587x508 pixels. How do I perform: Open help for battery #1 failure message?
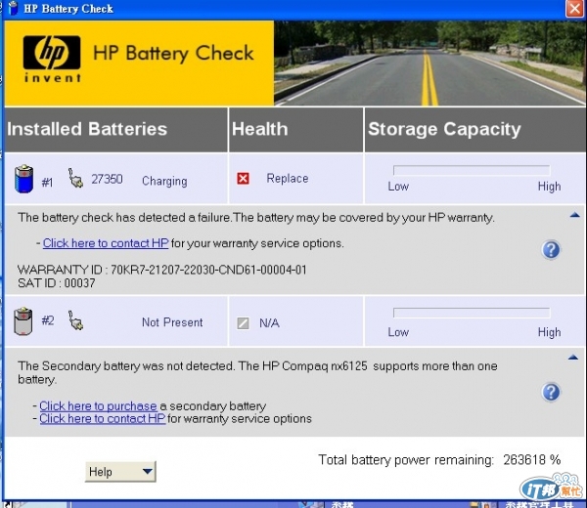coord(551,250)
